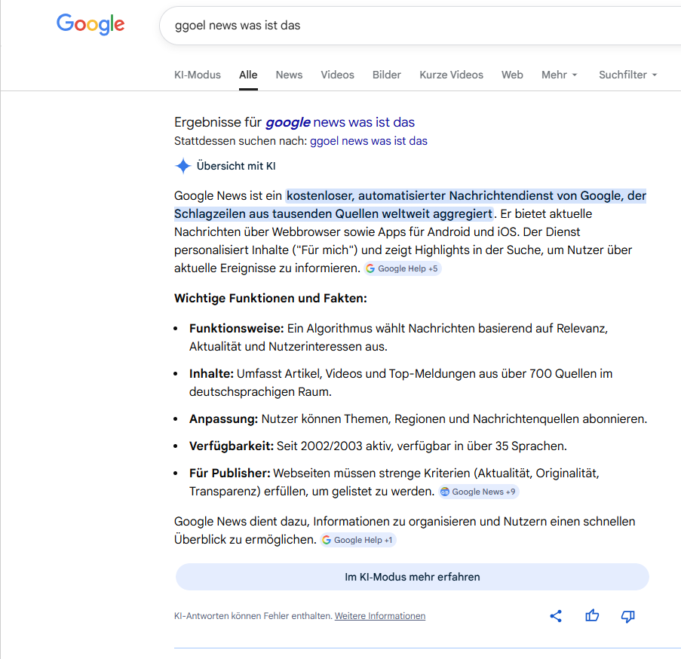Click the blue Übersicht mit KI sparkle icon

coord(183,166)
